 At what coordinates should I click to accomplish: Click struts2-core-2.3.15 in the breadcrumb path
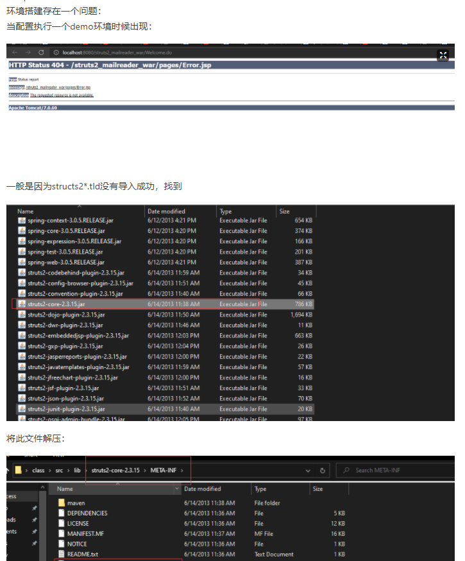(115, 470)
